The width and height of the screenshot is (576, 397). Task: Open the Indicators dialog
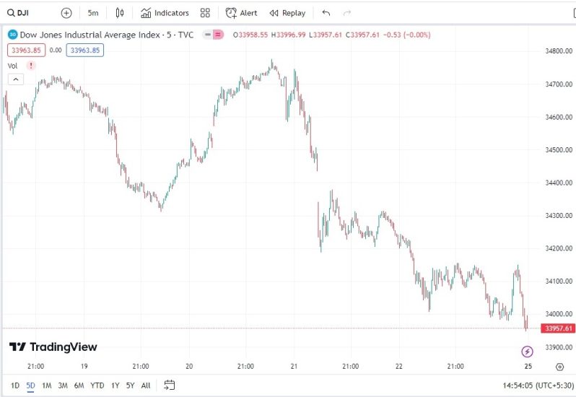tap(165, 12)
